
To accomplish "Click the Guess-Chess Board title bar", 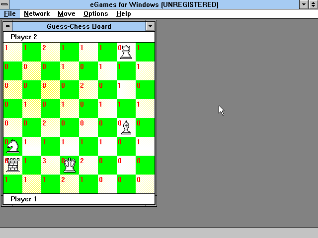I will tap(79, 26).
